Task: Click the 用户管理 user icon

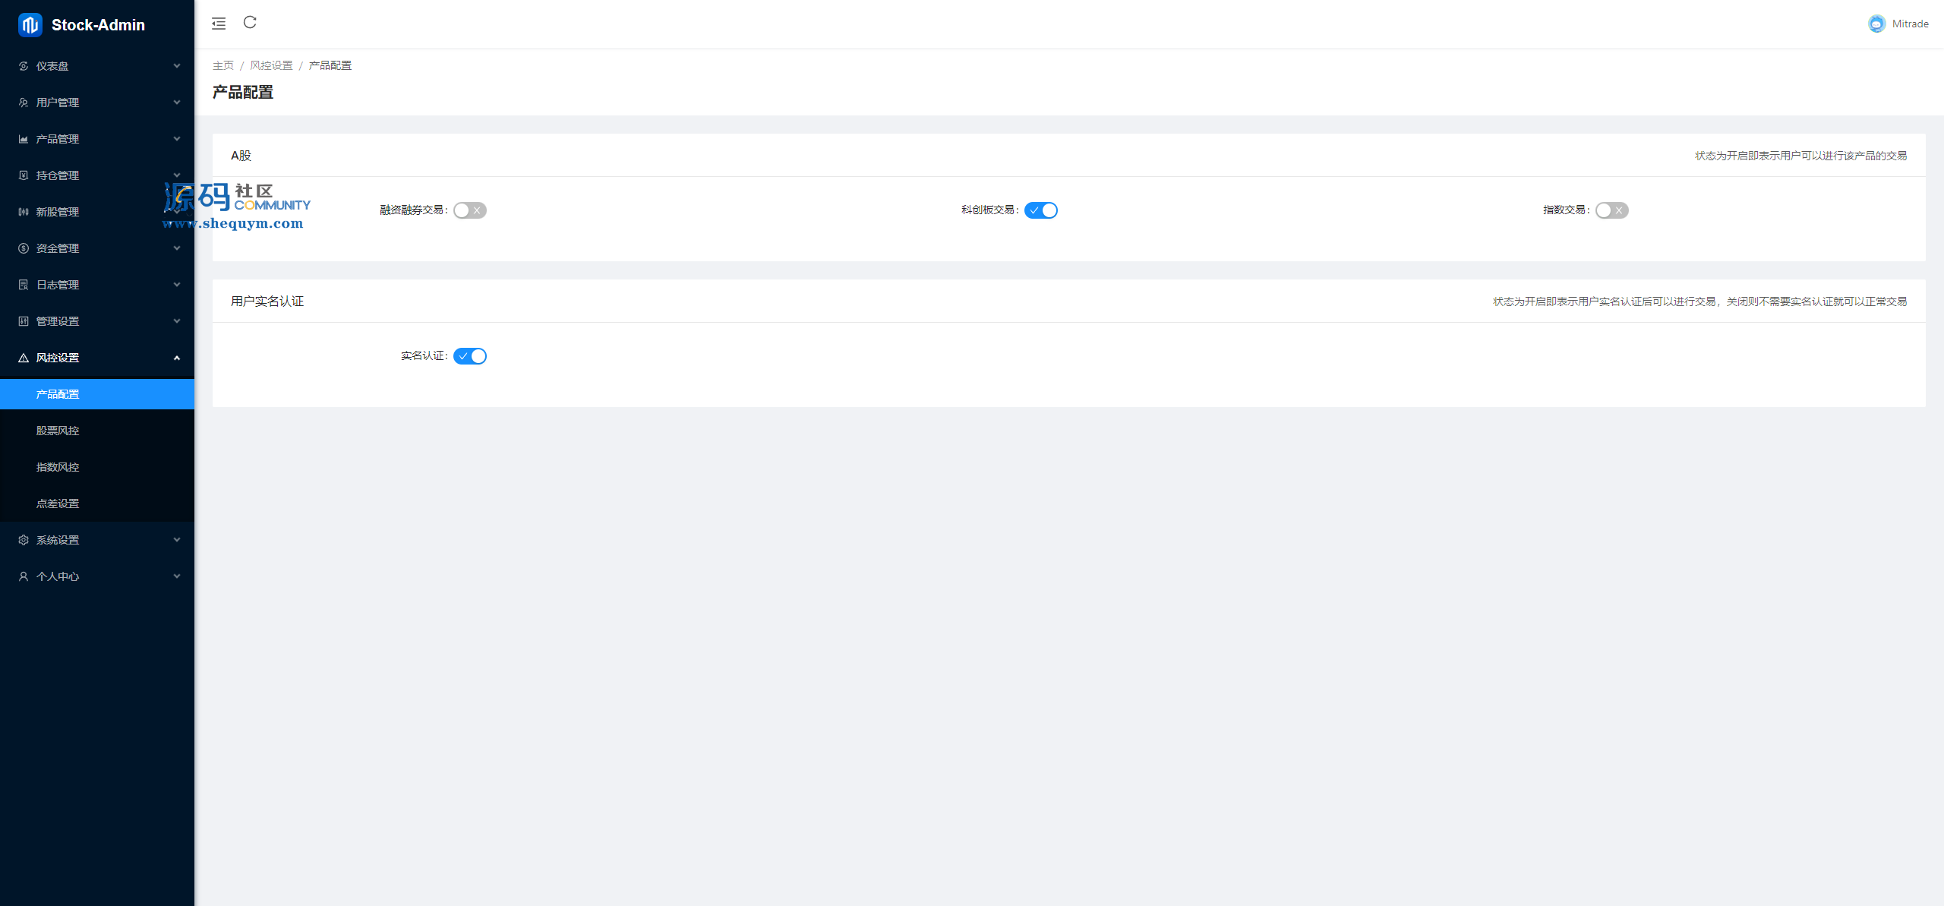Action: pyautogui.click(x=24, y=103)
